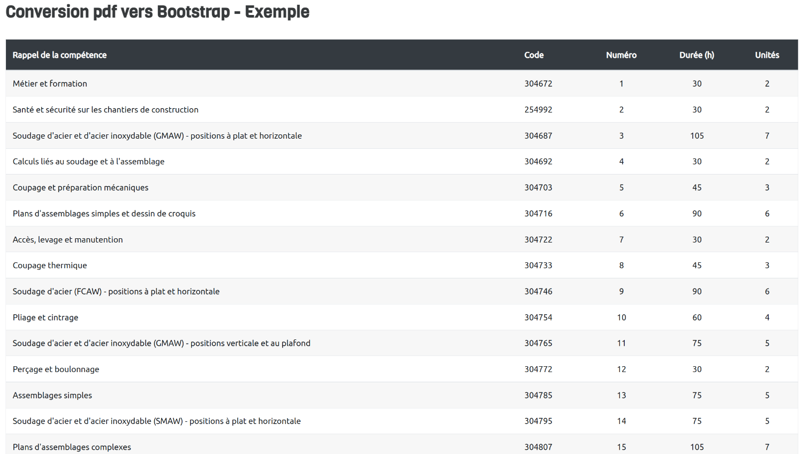803x454 pixels.
Task: Select the 'Métier et formation' row name
Action: 50,84
